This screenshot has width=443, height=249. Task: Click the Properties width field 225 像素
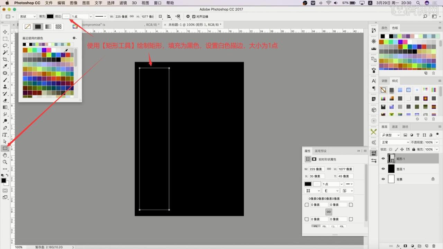[317, 169]
